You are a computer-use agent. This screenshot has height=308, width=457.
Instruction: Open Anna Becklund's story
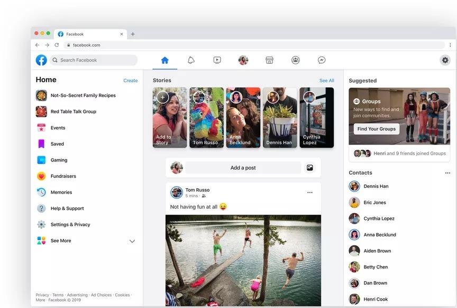coord(243,118)
